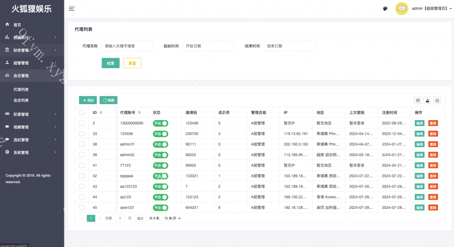Expand 选妃管理 menu chevron

click(55, 140)
